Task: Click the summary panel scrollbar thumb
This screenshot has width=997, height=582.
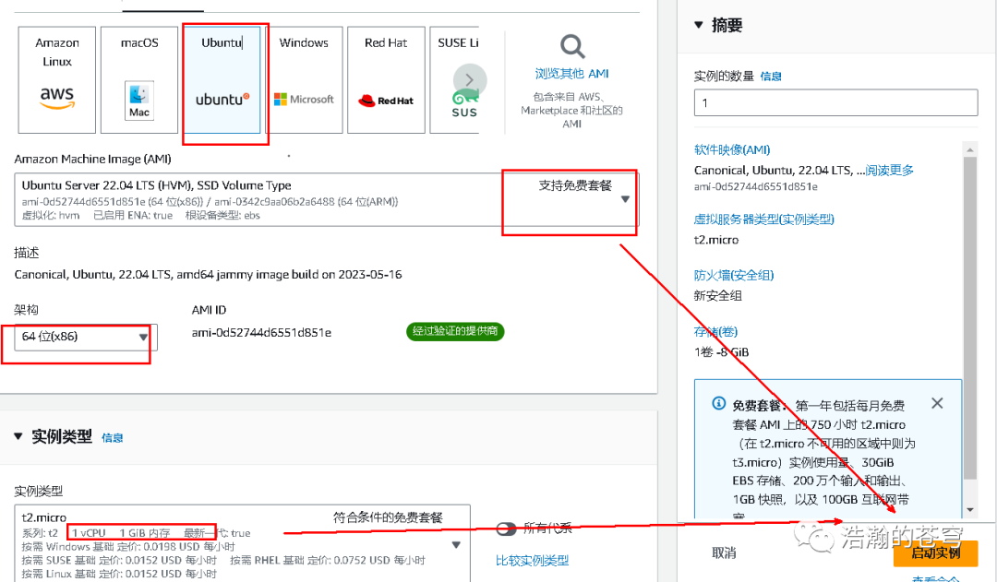Action: click(969, 317)
